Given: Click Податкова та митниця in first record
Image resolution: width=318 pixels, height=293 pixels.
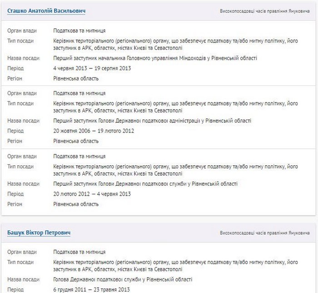Looking at the screenshot, I should 79,31.
